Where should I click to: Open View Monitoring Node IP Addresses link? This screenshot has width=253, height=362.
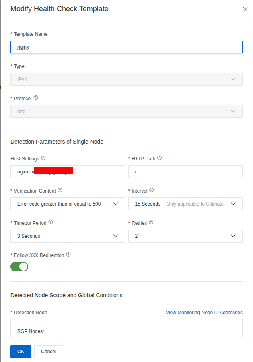[x=204, y=313]
